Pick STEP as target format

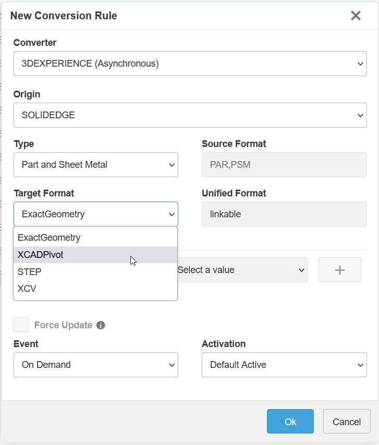point(30,272)
